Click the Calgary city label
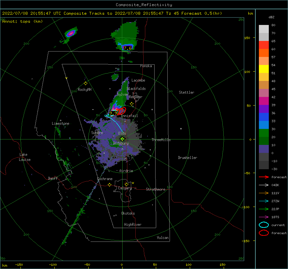 125,188
